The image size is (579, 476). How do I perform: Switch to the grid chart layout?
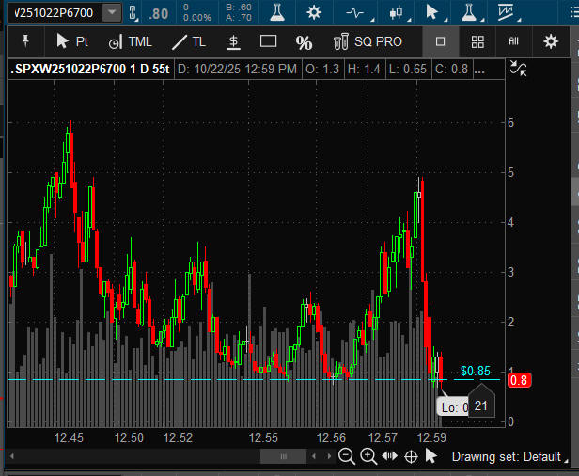click(x=477, y=41)
